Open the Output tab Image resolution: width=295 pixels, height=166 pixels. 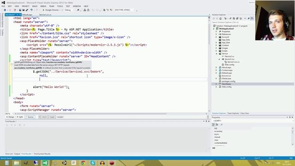17,154
